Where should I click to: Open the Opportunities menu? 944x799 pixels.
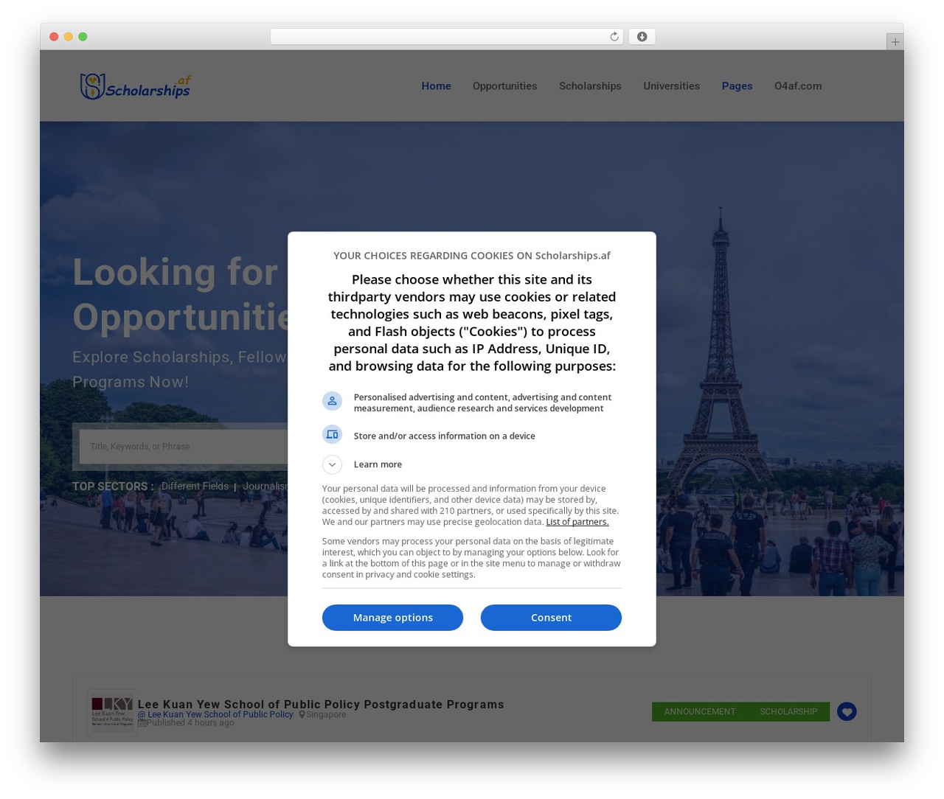point(504,86)
